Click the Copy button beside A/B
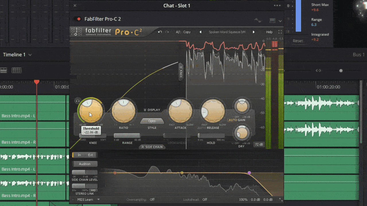Screen dimensions: 367x206 pos(187,32)
